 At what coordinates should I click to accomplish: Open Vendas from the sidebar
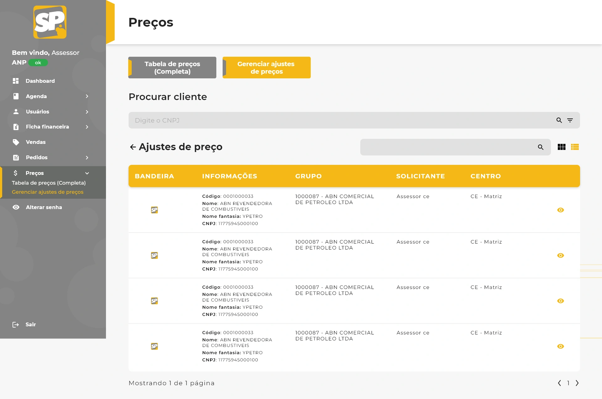pyautogui.click(x=35, y=142)
